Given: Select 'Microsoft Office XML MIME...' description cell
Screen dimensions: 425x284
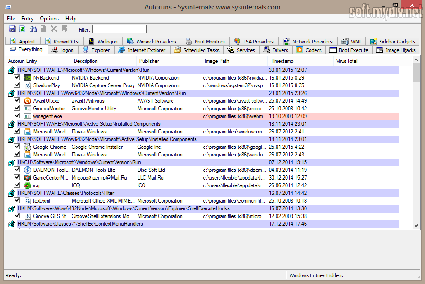Looking at the screenshot, I should 103,201.
